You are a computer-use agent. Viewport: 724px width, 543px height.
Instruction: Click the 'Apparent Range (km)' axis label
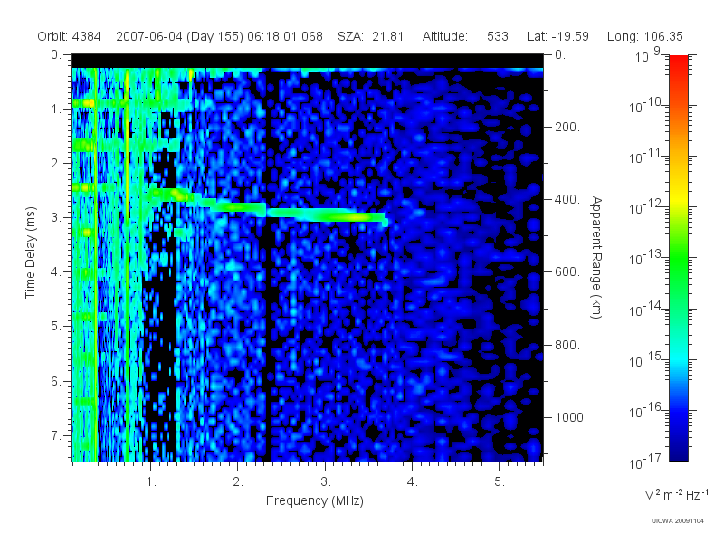(596, 257)
